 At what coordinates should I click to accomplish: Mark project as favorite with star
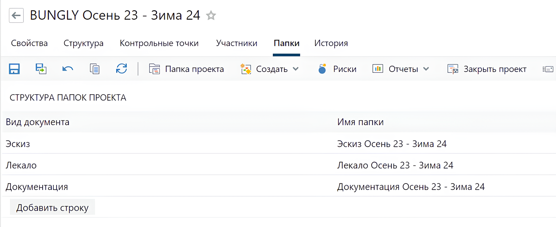tap(211, 15)
